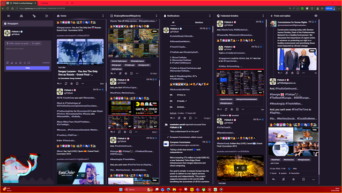
Task: Add a poll in compose box
Action: tap(12, 63)
